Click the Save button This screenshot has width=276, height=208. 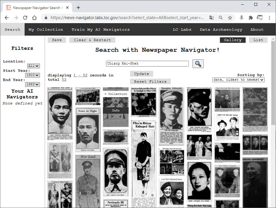[57, 40]
